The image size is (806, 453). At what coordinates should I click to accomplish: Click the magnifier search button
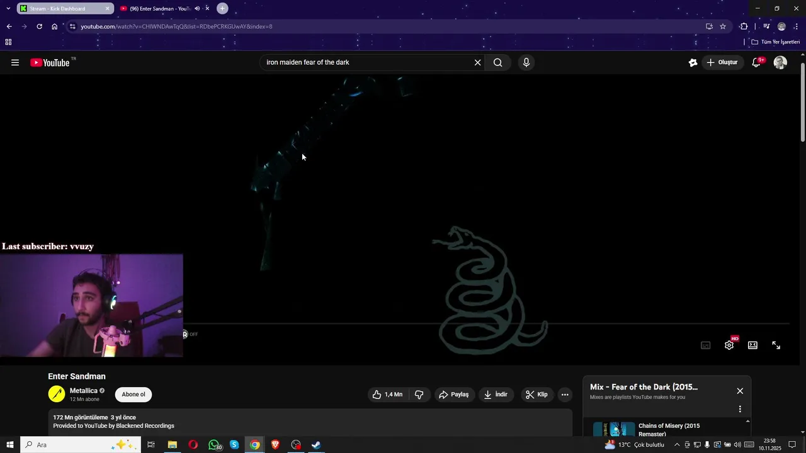point(497,62)
